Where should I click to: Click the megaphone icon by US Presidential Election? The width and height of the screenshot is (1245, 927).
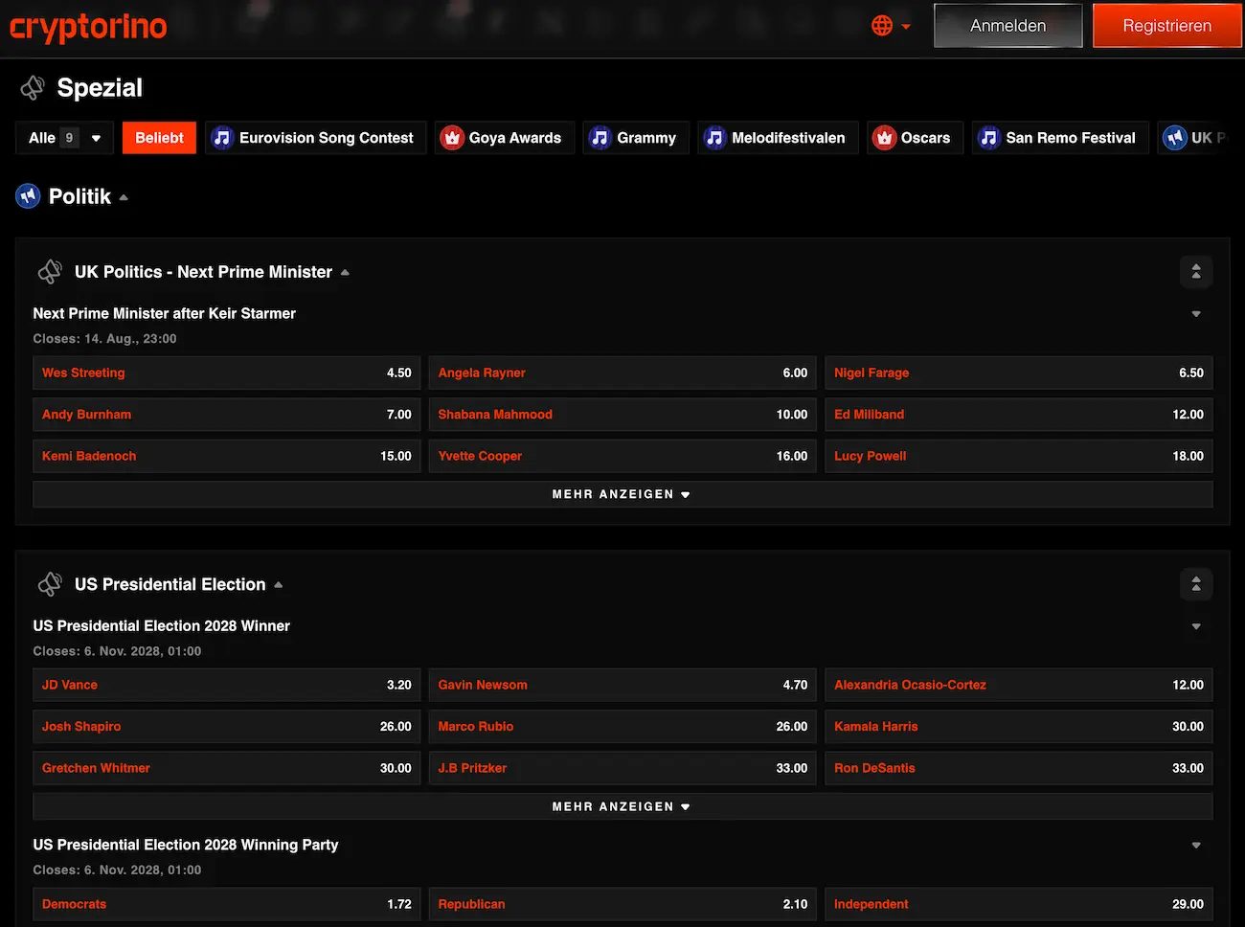coord(50,584)
